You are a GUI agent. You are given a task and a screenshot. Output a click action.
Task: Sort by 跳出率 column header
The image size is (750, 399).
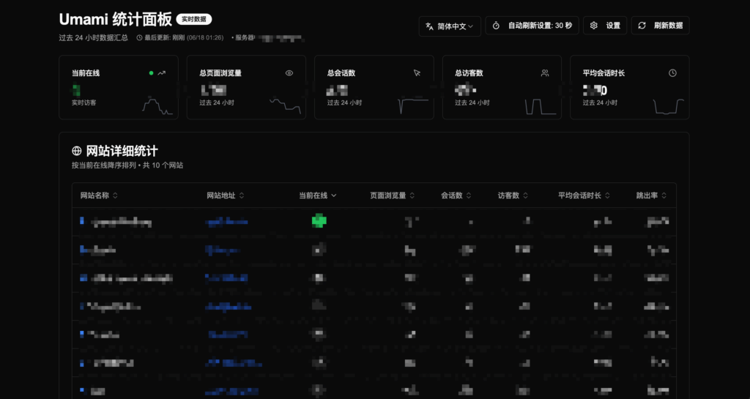(651, 195)
